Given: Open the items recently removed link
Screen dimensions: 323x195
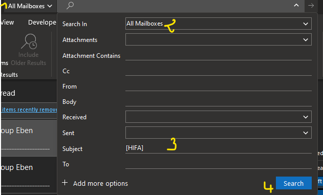Looking at the screenshot, I should click(29, 110).
